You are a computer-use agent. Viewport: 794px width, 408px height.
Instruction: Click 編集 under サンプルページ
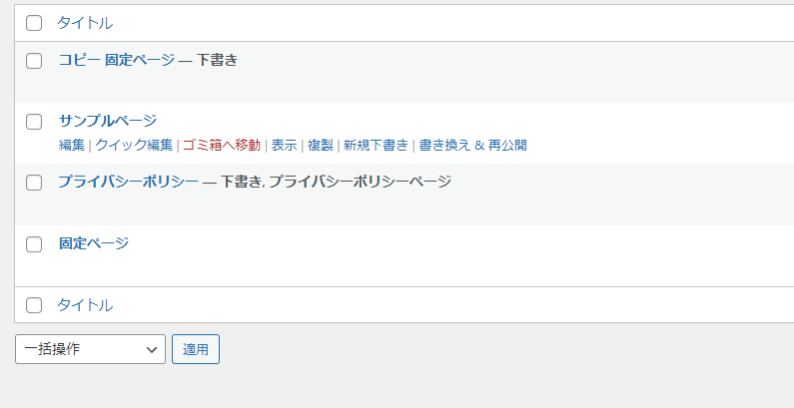coord(71,145)
